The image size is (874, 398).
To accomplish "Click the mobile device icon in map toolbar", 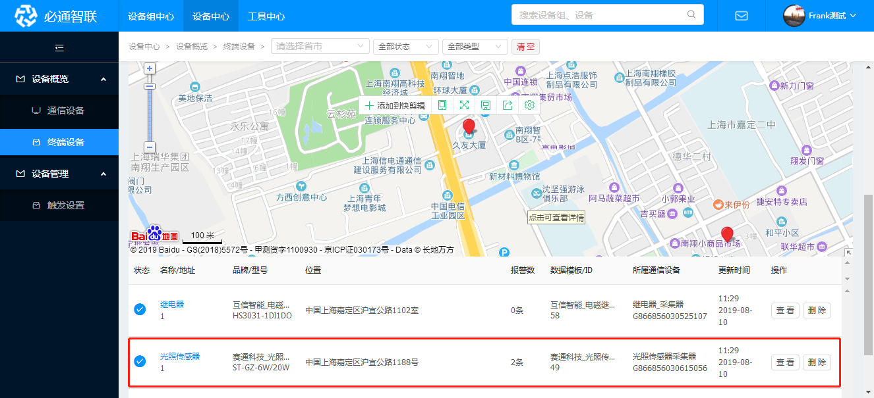I will pos(442,105).
